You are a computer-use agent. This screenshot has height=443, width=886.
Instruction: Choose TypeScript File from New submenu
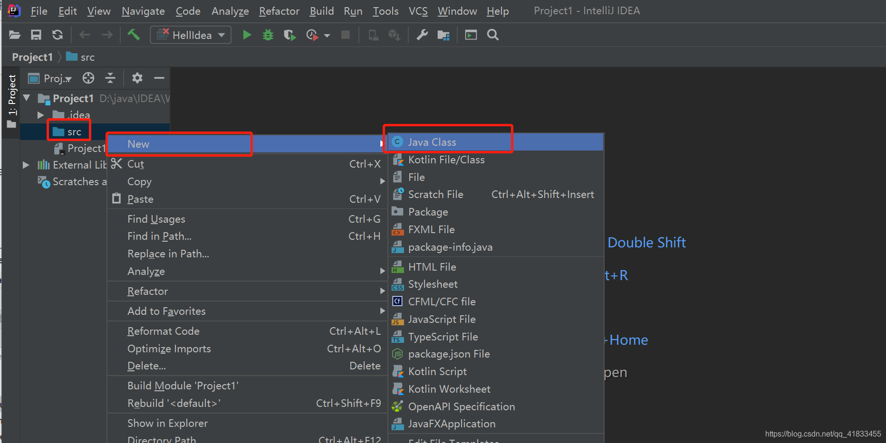(496, 337)
